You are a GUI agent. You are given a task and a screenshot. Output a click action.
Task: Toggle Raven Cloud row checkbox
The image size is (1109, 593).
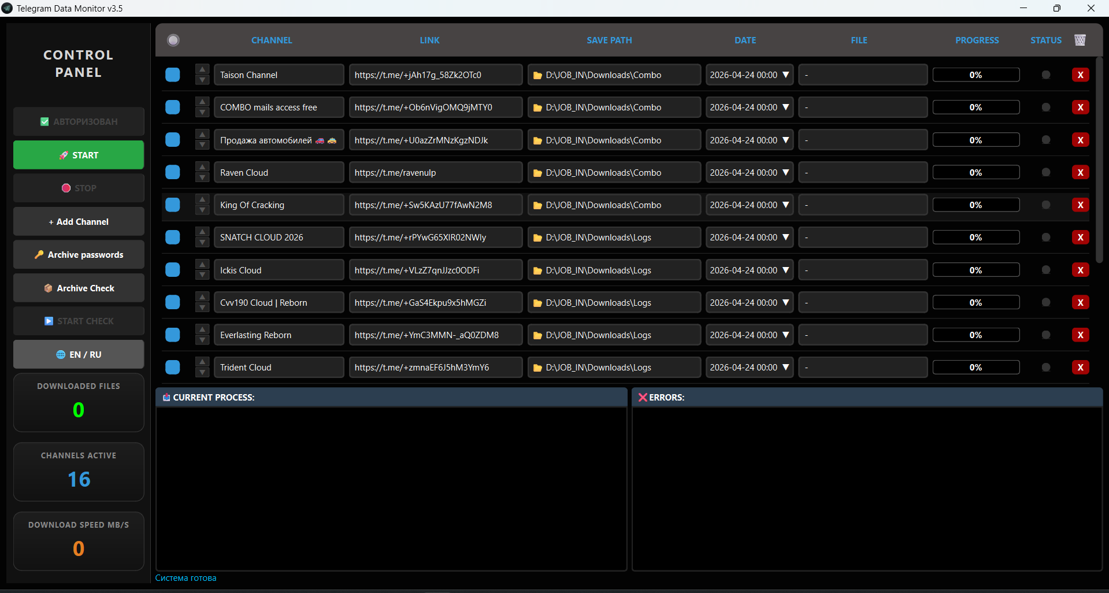172,172
